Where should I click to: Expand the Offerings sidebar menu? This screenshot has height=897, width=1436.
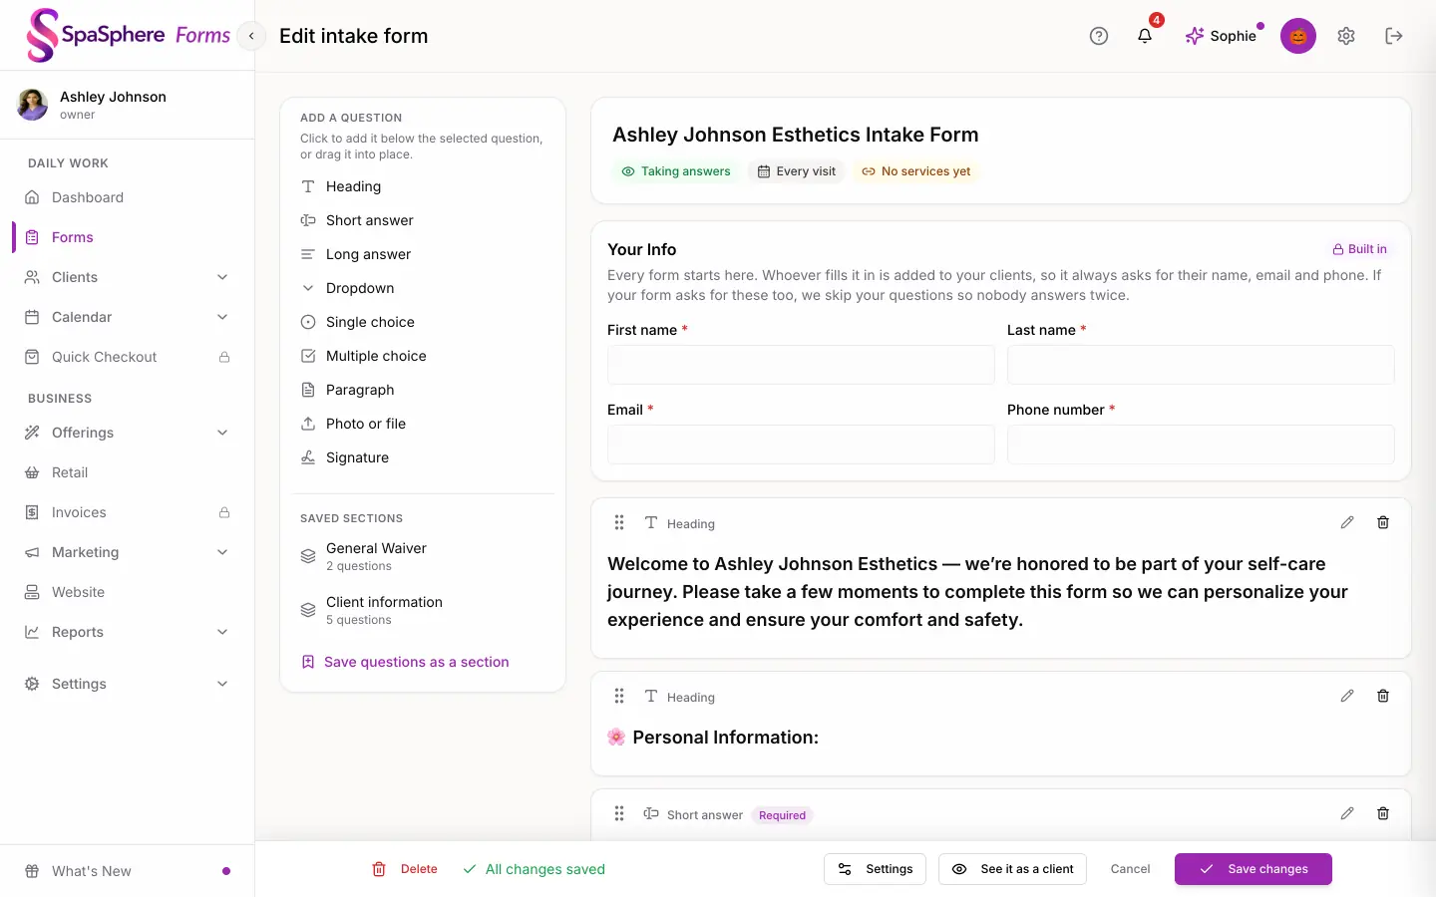128,433
